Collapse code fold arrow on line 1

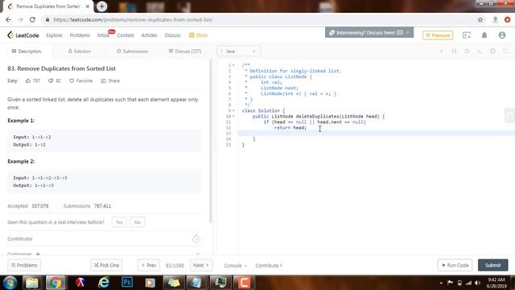pos(233,65)
